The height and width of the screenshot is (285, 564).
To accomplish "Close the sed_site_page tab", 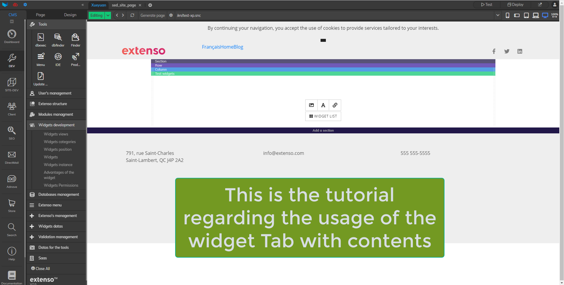I will pyautogui.click(x=140, y=5).
